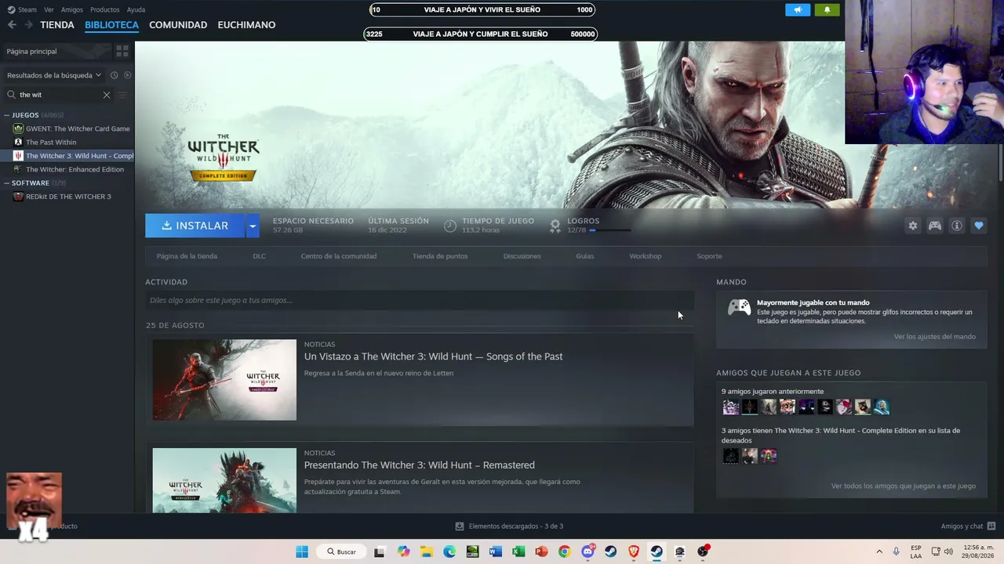
Task: Expand the install options dropdown arrow
Action: tap(253, 226)
